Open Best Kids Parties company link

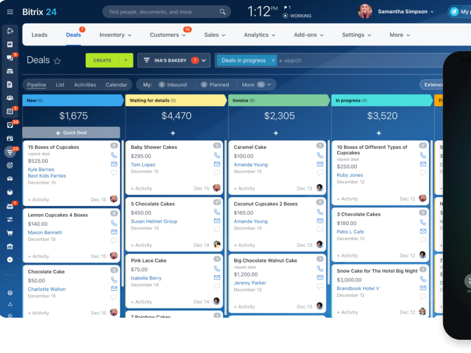pyautogui.click(x=47, y=176)
